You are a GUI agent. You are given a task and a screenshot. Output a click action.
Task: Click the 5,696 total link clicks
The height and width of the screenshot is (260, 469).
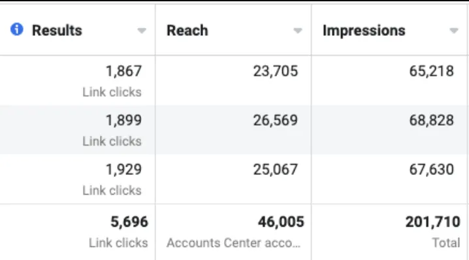click(x=129, y=222)
